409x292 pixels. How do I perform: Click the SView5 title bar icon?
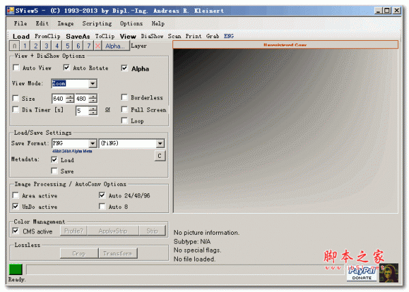10,11
